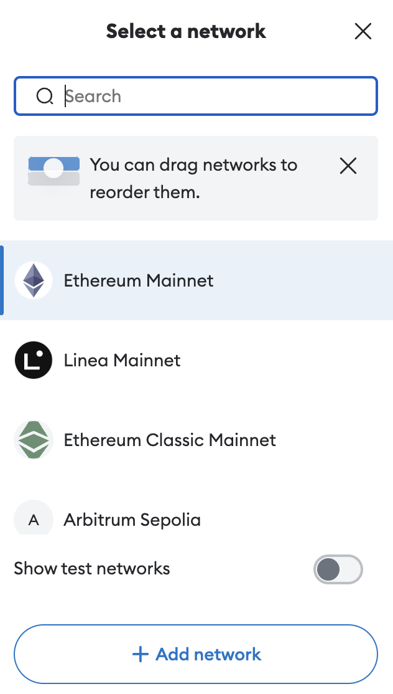Click the Arbitrum Sepolia 'A' avatar
This screenshot has height=694, width=393.
(34, 520)
